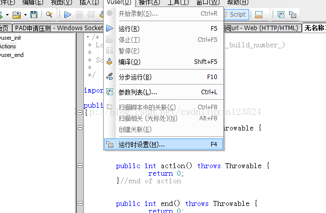326x213 pixels.
Task: Click the parameter icon beside 参数列表(L)
Action: tap(110, 92)
